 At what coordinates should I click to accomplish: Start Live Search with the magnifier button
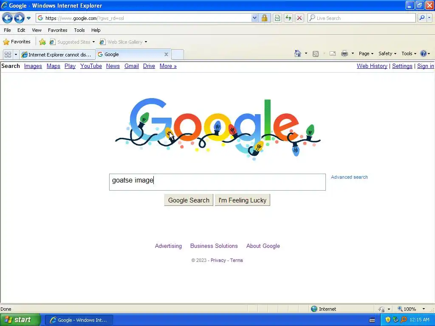pos(422,18)
